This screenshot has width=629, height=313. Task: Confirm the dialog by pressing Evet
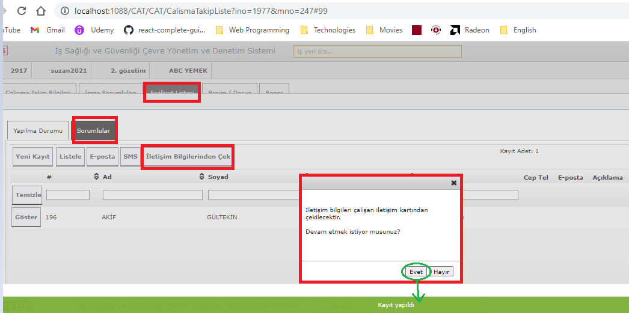(x=416, y=272)
